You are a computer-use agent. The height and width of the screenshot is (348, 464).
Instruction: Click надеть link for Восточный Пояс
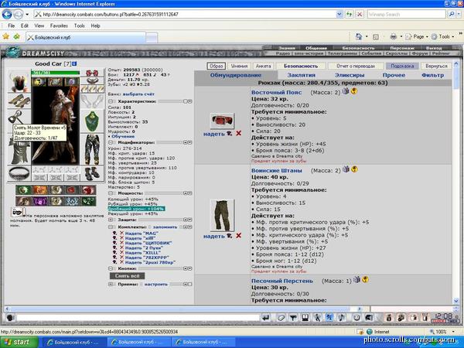[213, 134]
